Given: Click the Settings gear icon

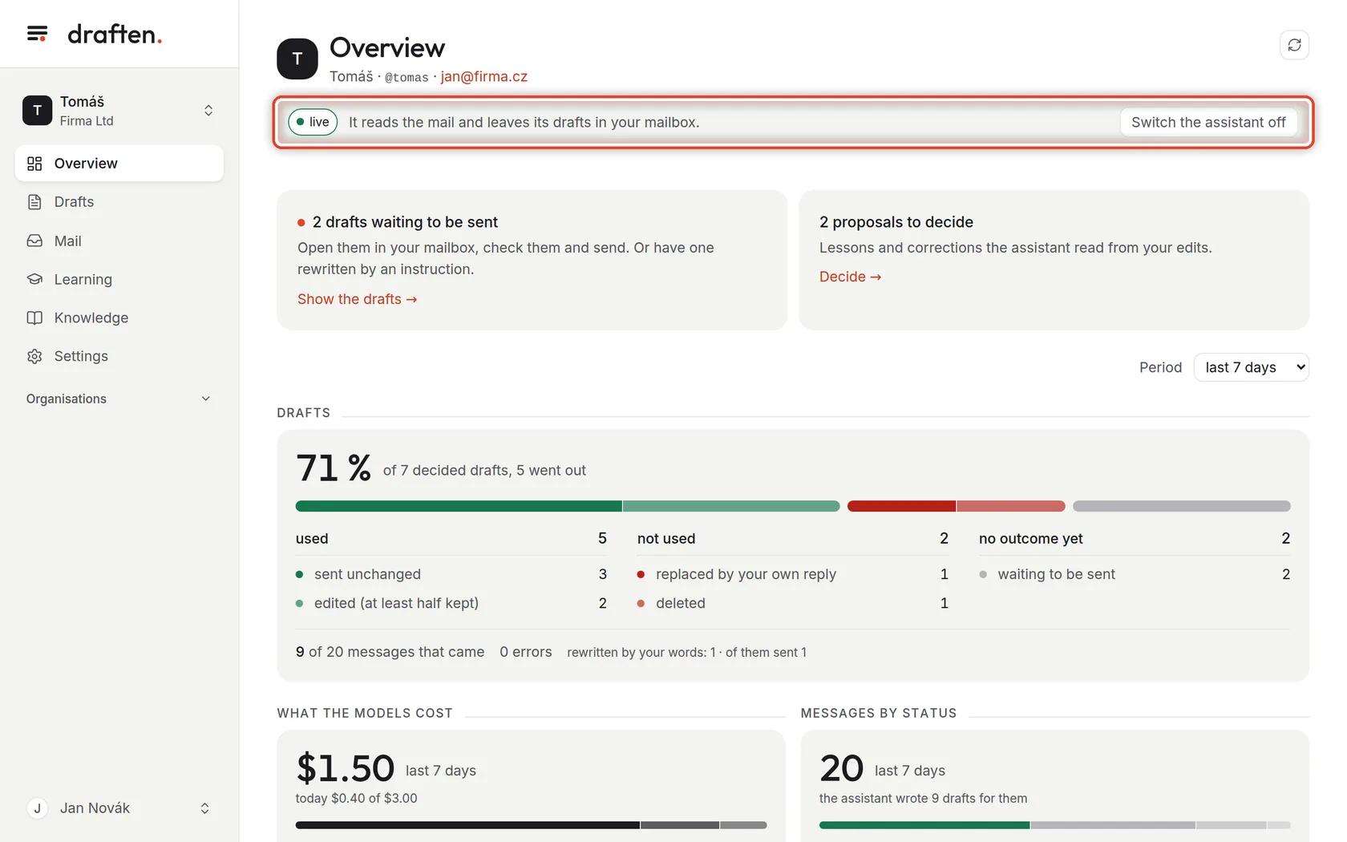Looking at the screenshot, I should tap(34, 356).
